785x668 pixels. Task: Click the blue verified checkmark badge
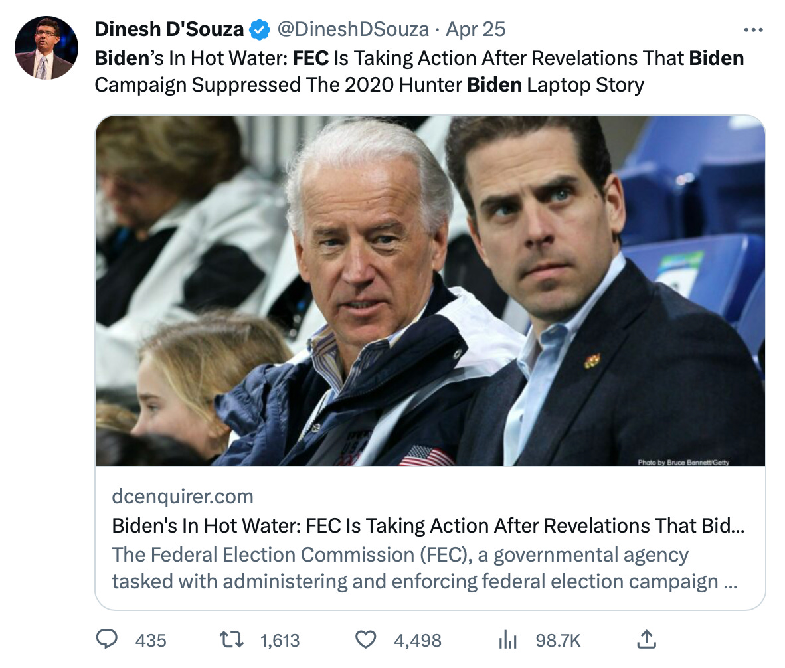[258, 30]
